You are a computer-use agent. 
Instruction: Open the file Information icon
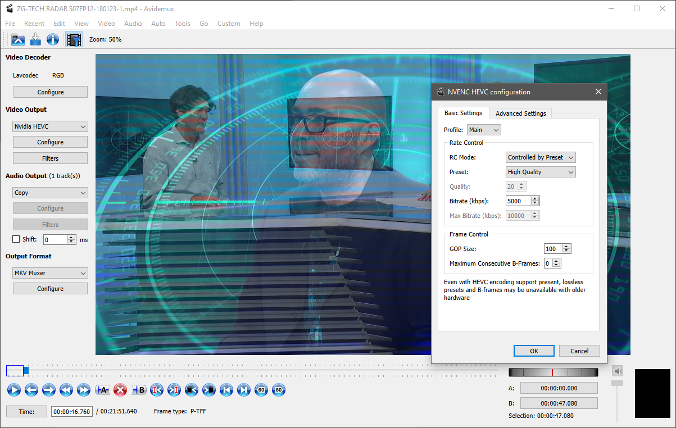(53, 39)
